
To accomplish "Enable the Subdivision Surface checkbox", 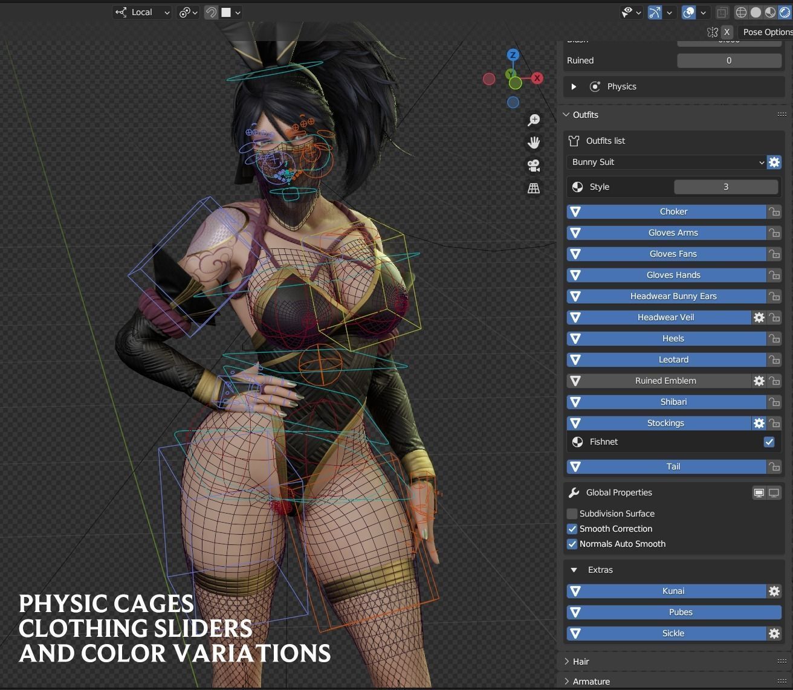I will click(x=572, y=514).
